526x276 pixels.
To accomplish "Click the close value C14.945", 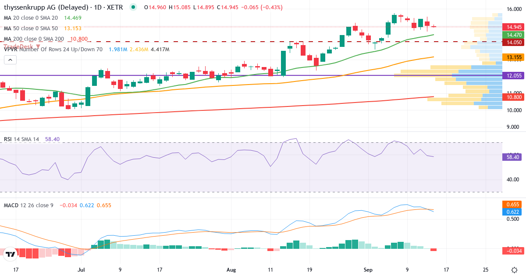I will (227, 7).
